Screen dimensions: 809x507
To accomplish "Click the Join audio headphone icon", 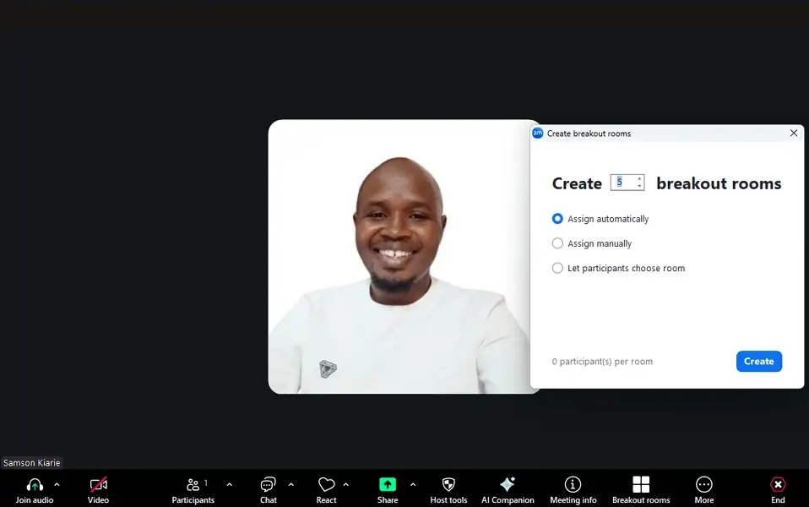I will click(35, 485).
